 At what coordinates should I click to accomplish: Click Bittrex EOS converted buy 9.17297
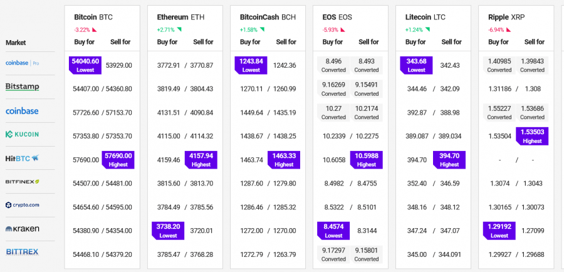(333, 254)
